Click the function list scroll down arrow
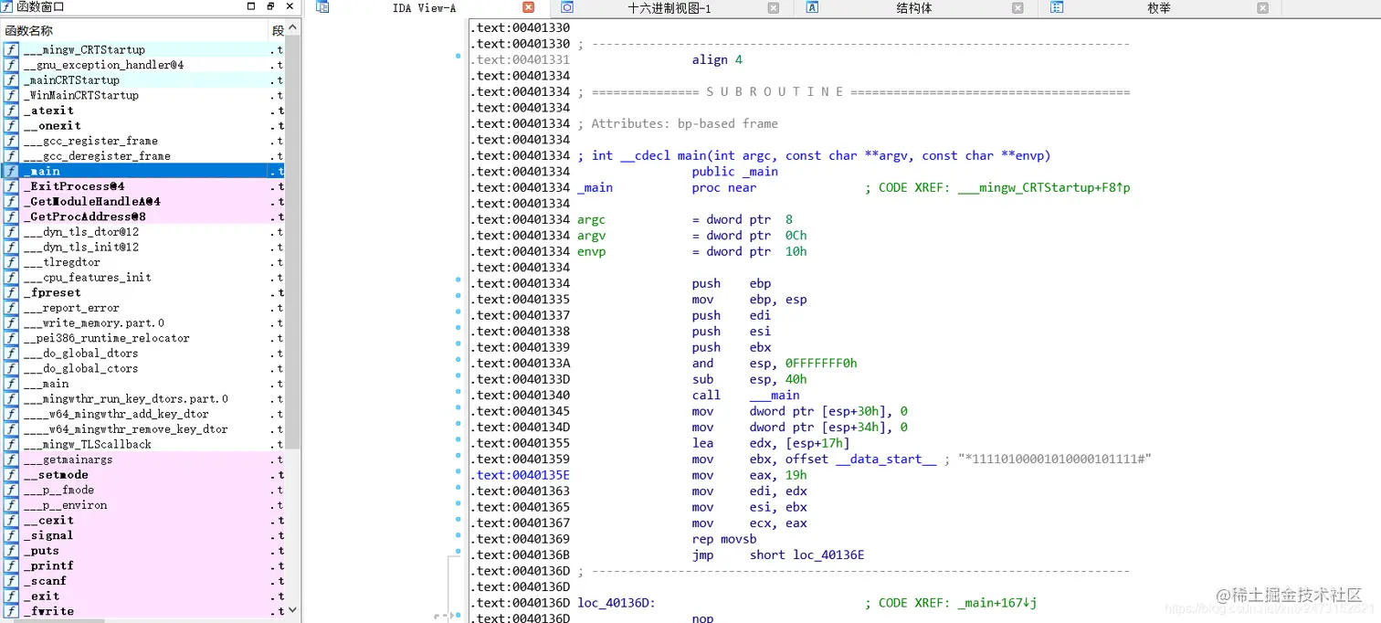The image size is (1381, 623). 293,609
